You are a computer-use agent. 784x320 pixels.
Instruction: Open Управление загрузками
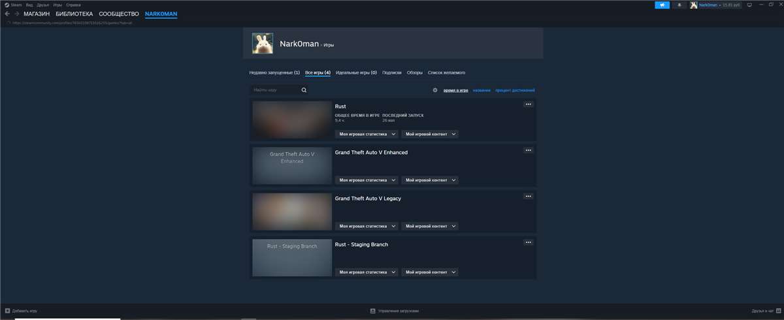(x=398, y=311)
